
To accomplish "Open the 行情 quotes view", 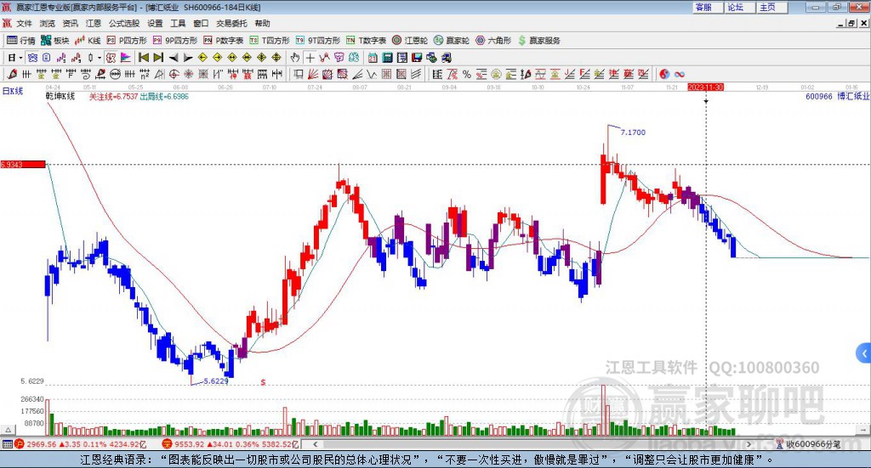I will coord(20,41).
